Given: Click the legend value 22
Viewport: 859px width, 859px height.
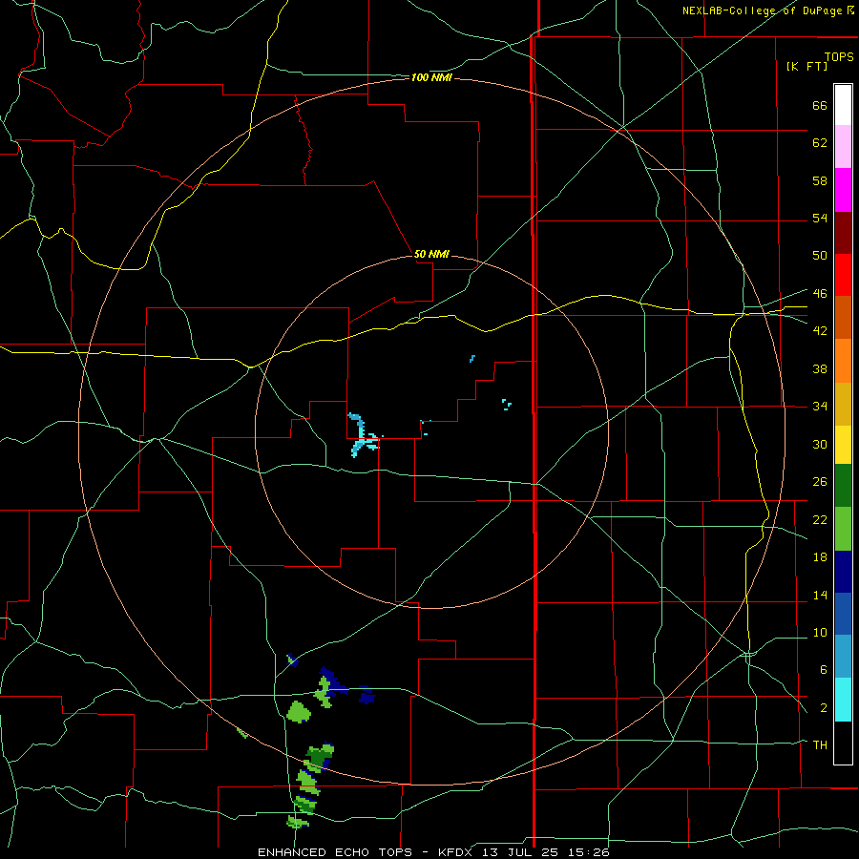Looking at the screenshot, I should click(820, 519).
